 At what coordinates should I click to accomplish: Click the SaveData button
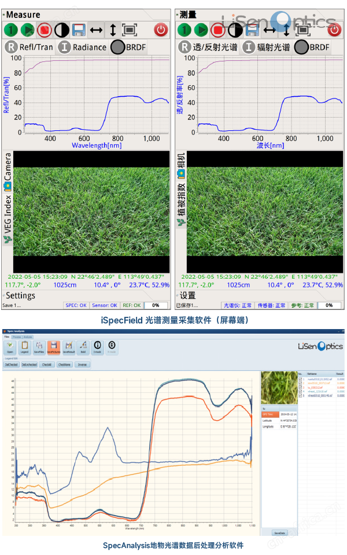(279, 533)
